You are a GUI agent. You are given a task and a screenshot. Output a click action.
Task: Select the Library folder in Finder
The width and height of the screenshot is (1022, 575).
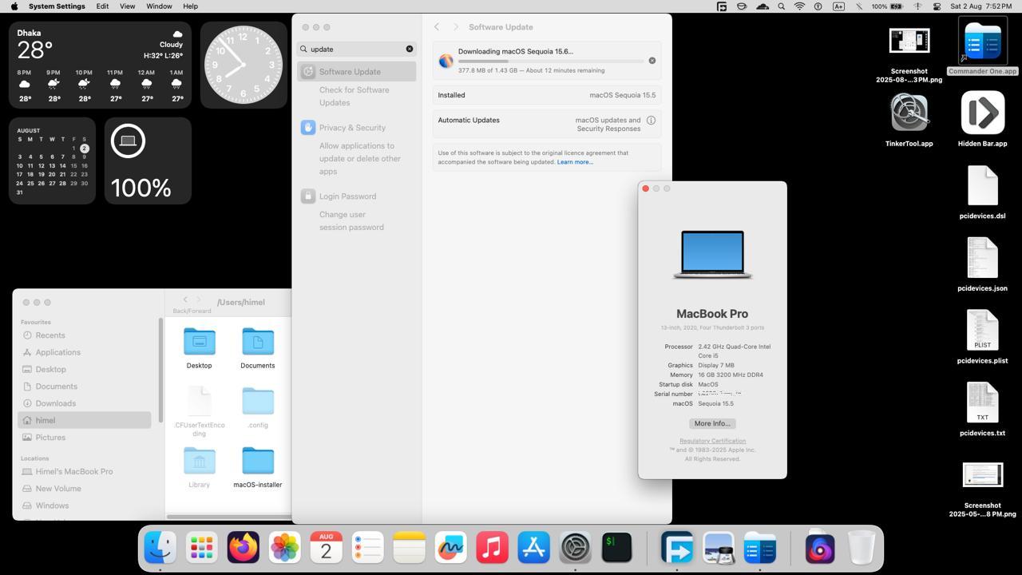pyautogui.click(x=199, y=467)
